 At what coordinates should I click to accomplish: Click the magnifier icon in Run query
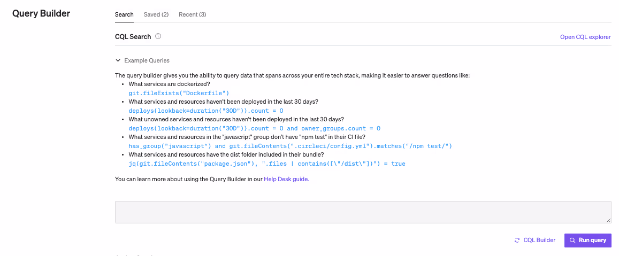pos(572,241)
